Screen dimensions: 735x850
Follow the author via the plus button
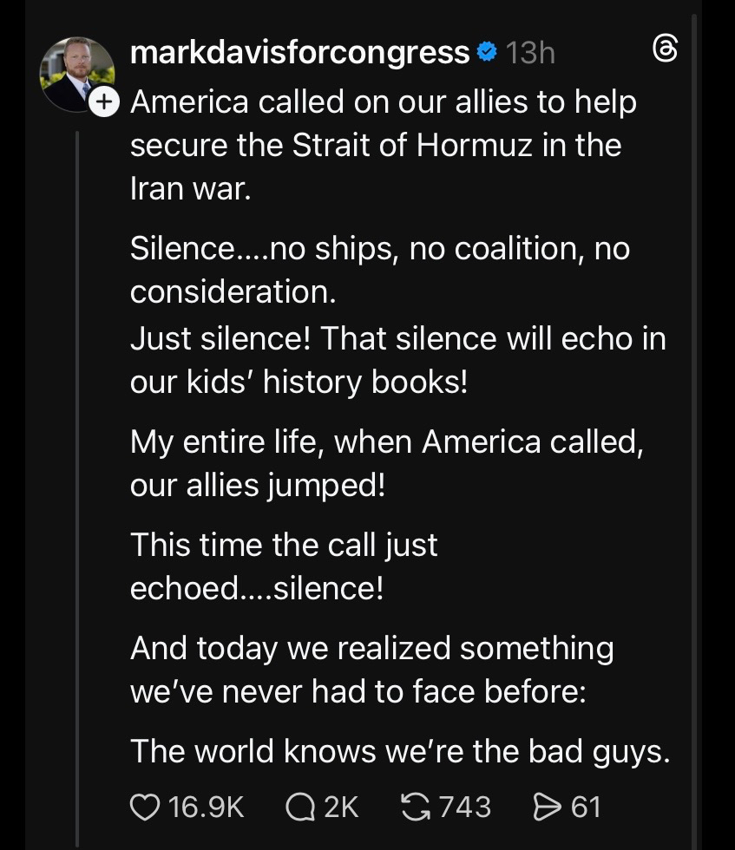pos(104,102)
